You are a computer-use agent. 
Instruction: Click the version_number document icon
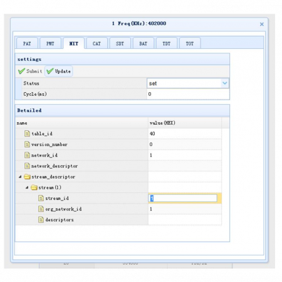pos(27,144)
